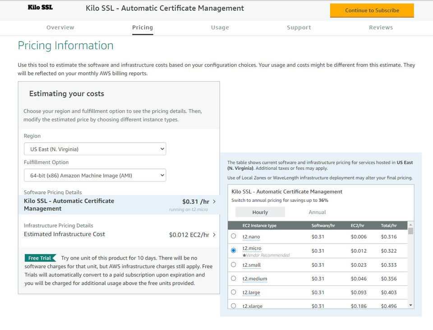Open the Region dropdown
Viewport: 433px width, 330px height.
click(x=95, y=149)
